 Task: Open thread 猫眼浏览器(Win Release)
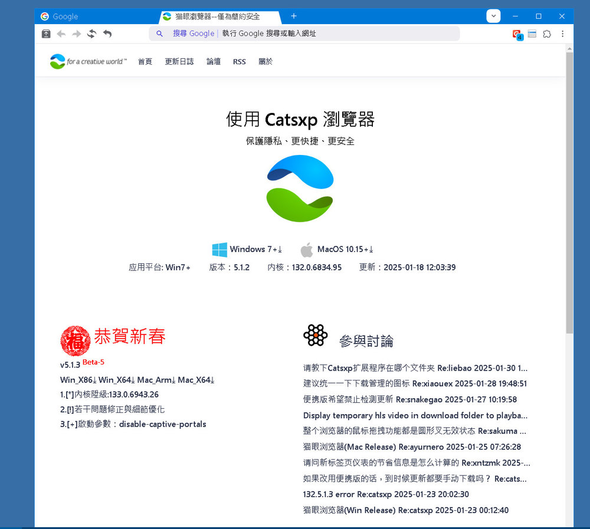[x=406, y=510]
